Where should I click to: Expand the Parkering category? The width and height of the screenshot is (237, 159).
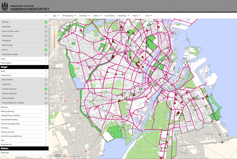tap(46, 128)
